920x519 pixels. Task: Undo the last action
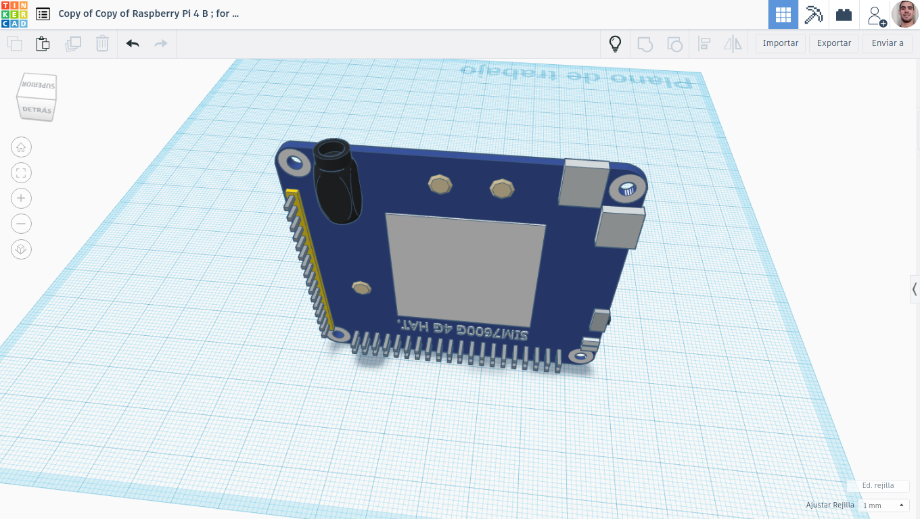pos(133,44)
